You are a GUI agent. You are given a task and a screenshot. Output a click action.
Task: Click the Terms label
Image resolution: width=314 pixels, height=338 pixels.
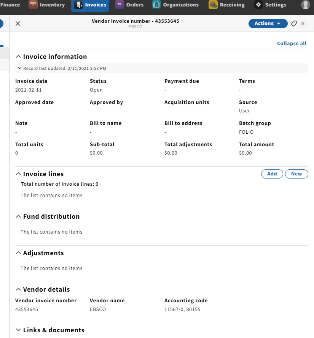247,81
